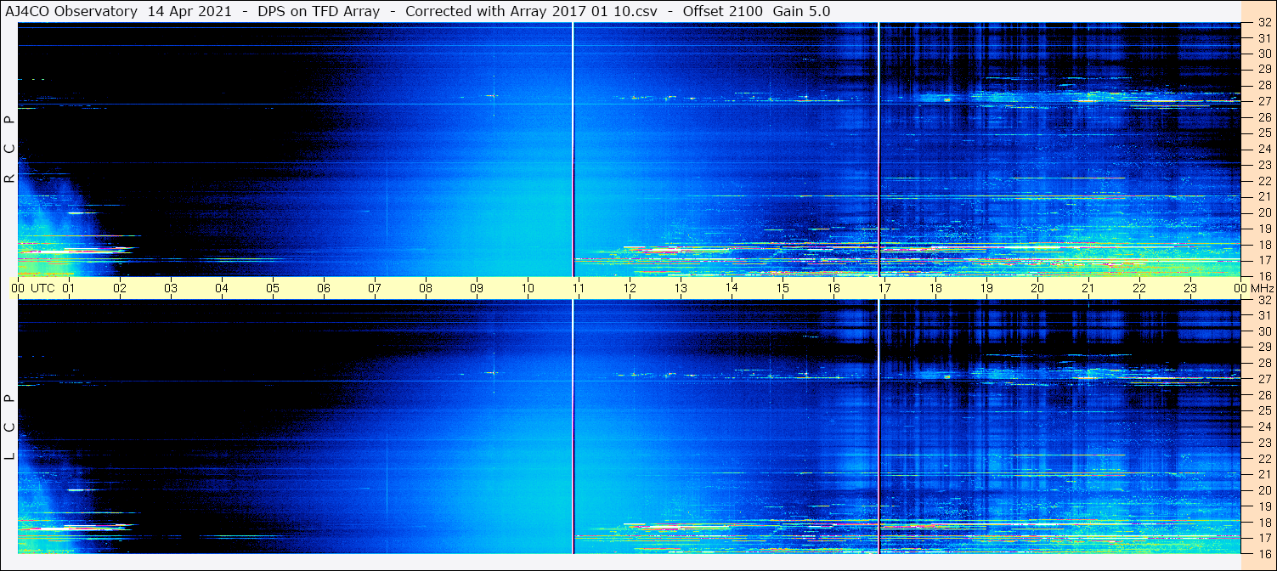Select the 28 MHz label in RCP panel
This screenshot has width=1277, height=571.
1264,85
